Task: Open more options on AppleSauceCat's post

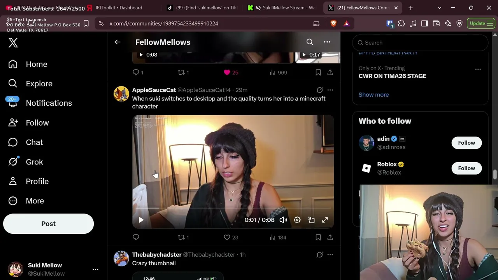Action: coord(330,90)
